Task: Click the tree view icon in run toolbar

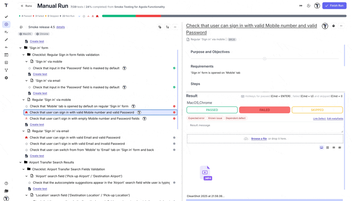Action: point(167,27)
